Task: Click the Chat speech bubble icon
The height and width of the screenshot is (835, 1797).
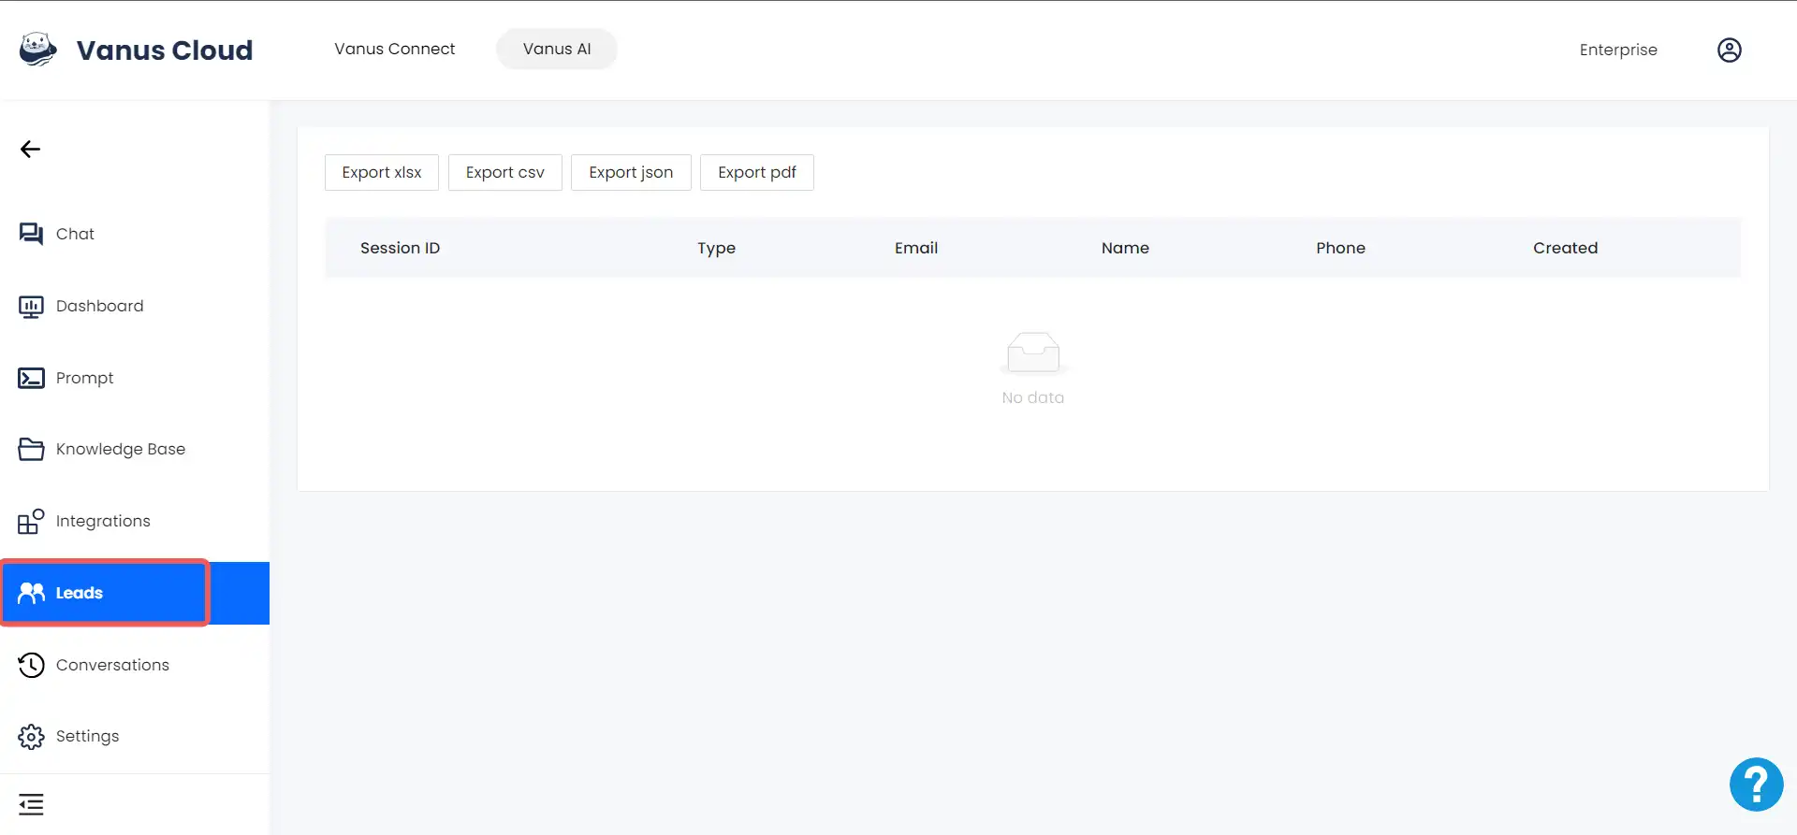Action: pyautogui.click(x=31, y=234)
